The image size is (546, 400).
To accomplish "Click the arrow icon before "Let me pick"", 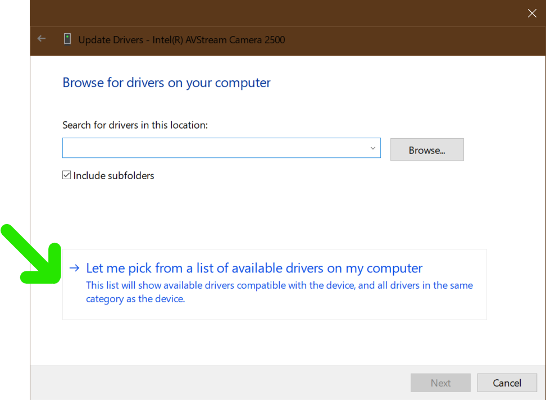I will coord(74,268).
